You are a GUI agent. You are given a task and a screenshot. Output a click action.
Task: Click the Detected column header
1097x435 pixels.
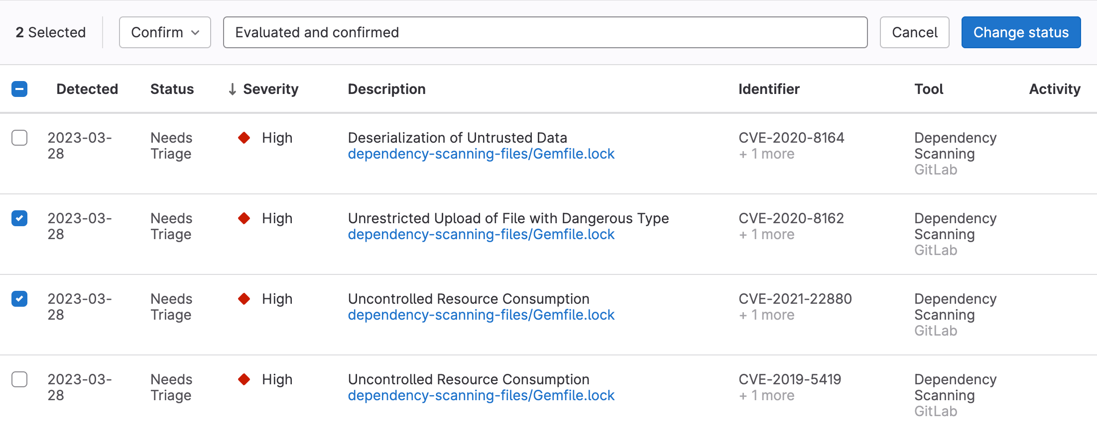pyautogui.click(x=87, y=89)
